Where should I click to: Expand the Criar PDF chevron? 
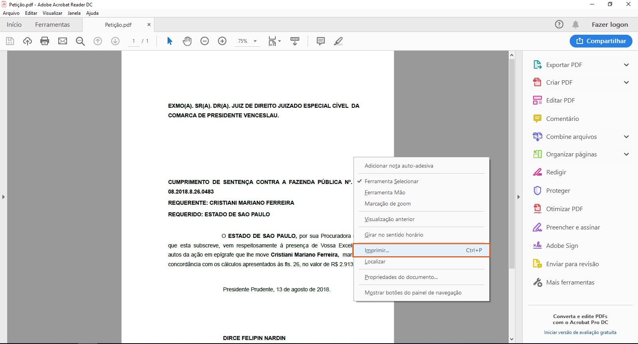point(626,82)
